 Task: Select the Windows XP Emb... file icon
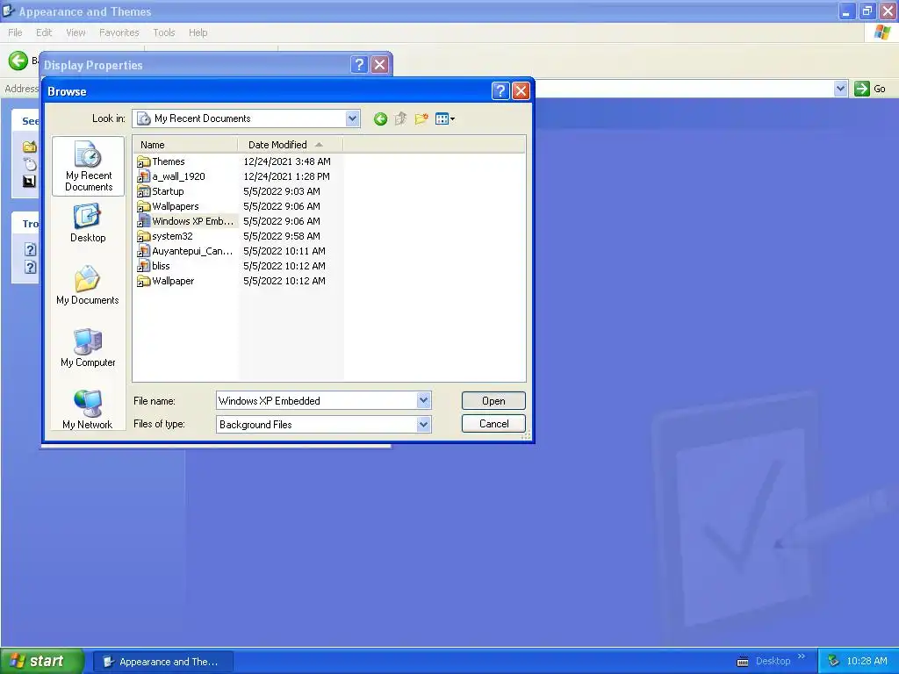point(143,221)
